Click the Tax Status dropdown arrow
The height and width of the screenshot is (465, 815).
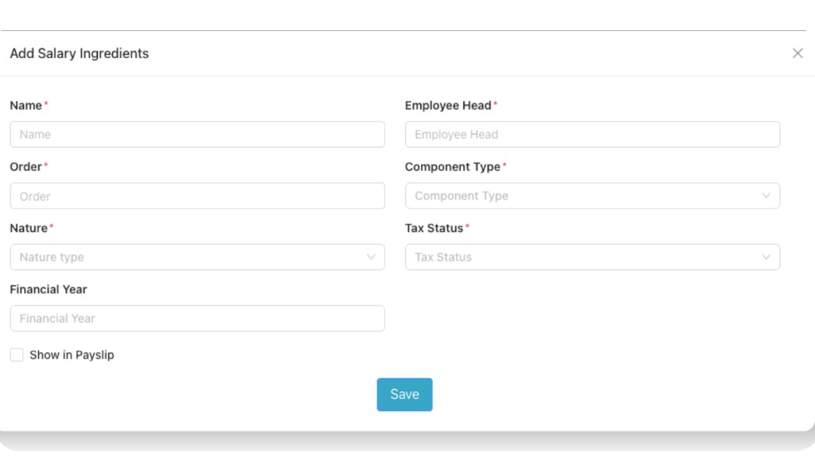pyautogui.click(x=766, y=257)
